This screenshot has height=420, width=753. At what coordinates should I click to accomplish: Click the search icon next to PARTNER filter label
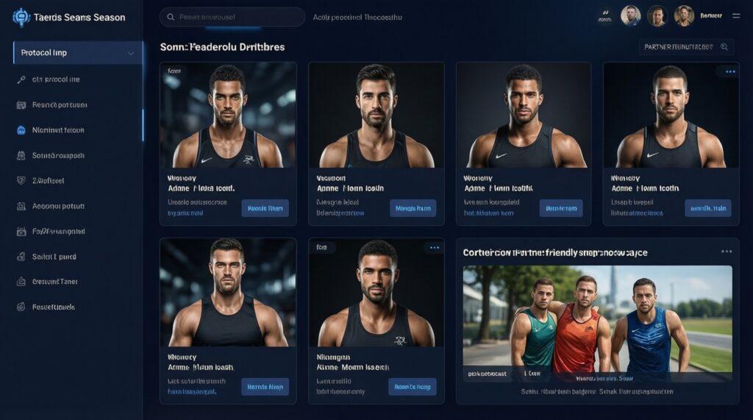724,47
